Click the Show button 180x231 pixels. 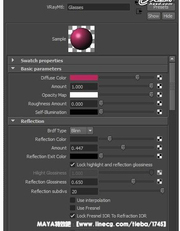(153, 16)
